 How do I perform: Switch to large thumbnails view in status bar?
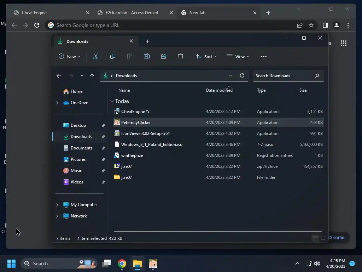coord(323,238)
